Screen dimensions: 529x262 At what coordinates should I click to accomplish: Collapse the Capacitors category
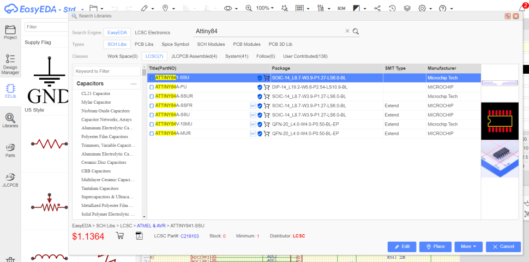[134, 84]
